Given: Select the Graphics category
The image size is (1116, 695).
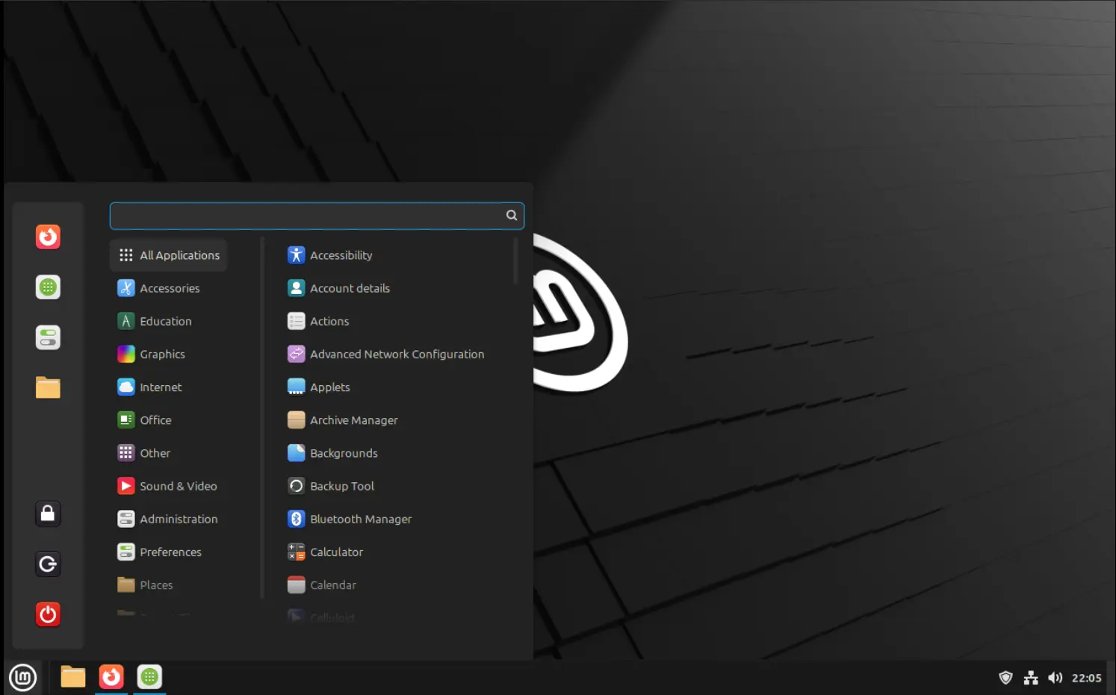Looking at the screenshot, I should [x=162, y=354].
